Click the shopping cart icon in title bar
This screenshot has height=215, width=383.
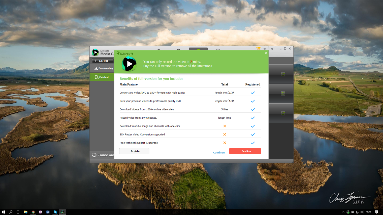(258, 49)
